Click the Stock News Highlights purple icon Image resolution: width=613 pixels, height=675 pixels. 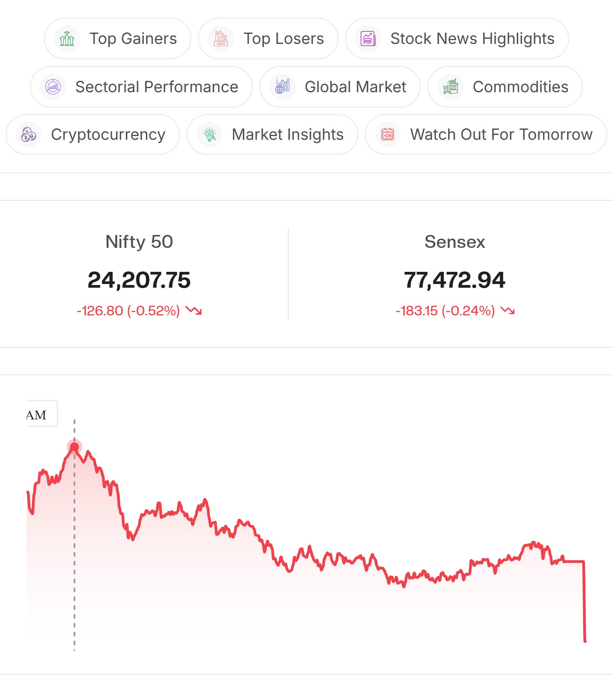click(368, 38)
